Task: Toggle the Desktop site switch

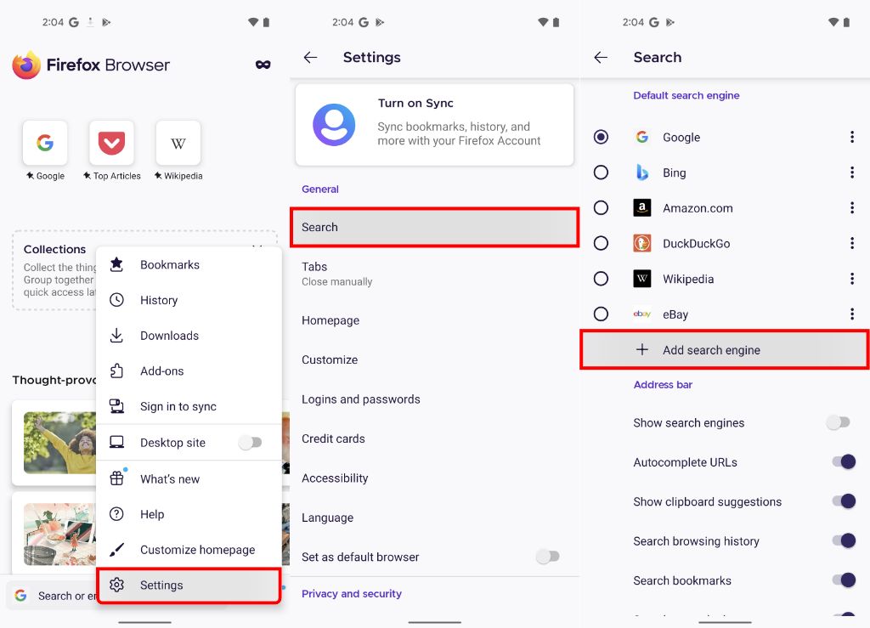Action: [251, 442]
